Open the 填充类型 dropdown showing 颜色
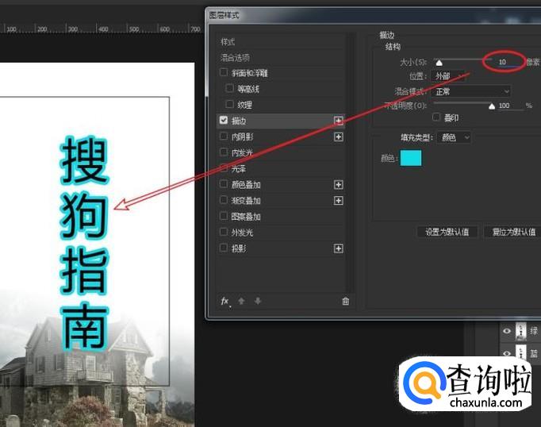 [x=454, y=137]
